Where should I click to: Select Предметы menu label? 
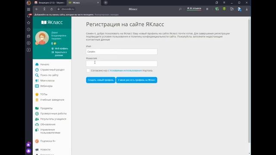(x=46, y=108)
